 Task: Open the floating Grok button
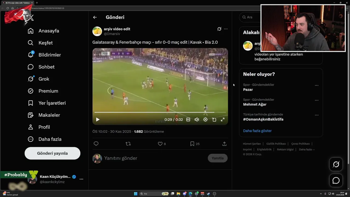336,164
